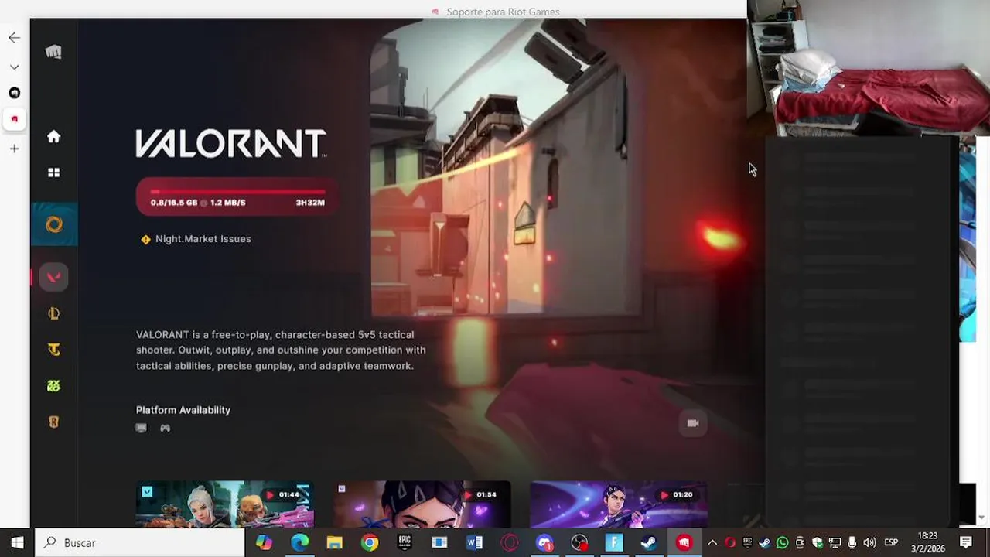Toggle background video with camera button
990x557 pixels.
(693, 423)
